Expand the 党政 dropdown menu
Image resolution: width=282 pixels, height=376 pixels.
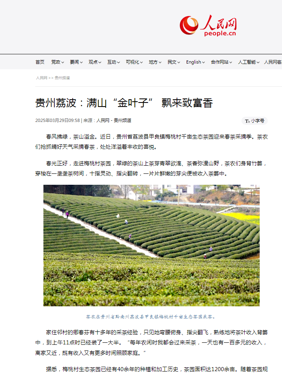[57, 62]
